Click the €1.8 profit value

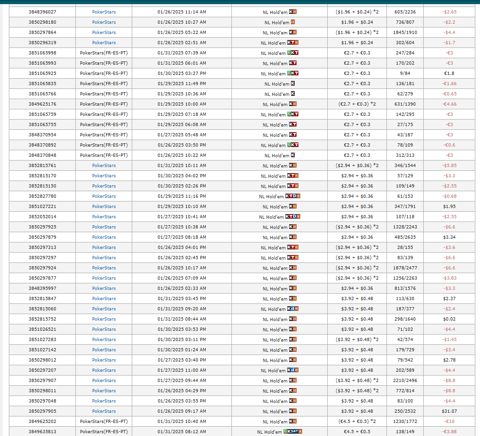(x=449, y=74)
